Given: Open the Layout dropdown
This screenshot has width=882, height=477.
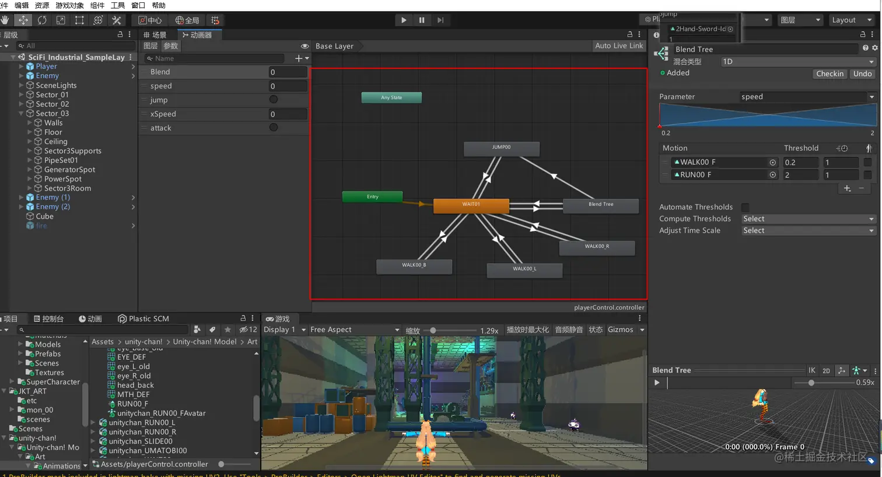Looking at the screenshot, I should point(850,20).
